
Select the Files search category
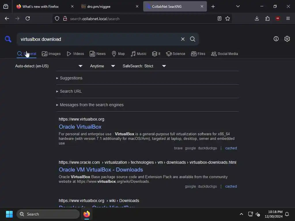pyautogui.click(x=198, y=54)
